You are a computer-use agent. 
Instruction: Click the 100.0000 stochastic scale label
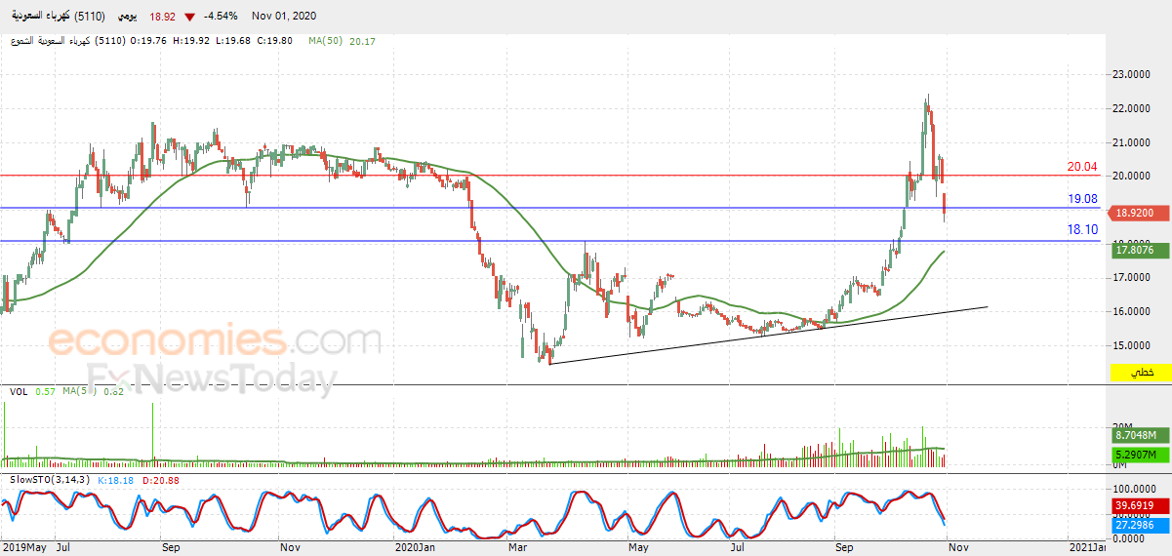click(x=1133, y=488)
